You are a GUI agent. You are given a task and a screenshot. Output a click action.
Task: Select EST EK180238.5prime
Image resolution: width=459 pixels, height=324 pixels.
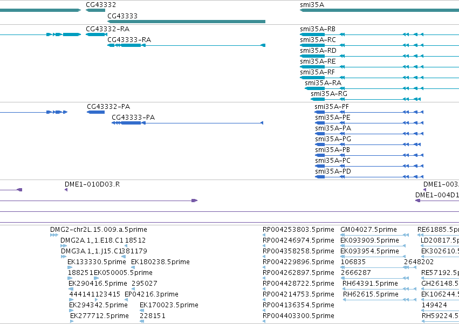(x=160, y=262)
